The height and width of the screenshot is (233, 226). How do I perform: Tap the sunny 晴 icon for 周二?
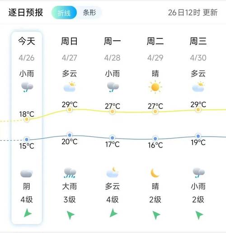[x=155, y=87]
